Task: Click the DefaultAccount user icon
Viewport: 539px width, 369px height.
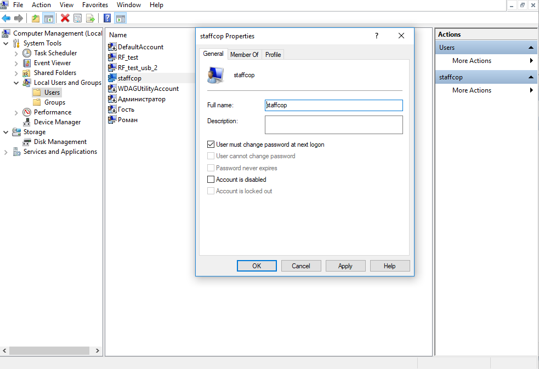Action: pyautogui.click(x=112, y=47)
